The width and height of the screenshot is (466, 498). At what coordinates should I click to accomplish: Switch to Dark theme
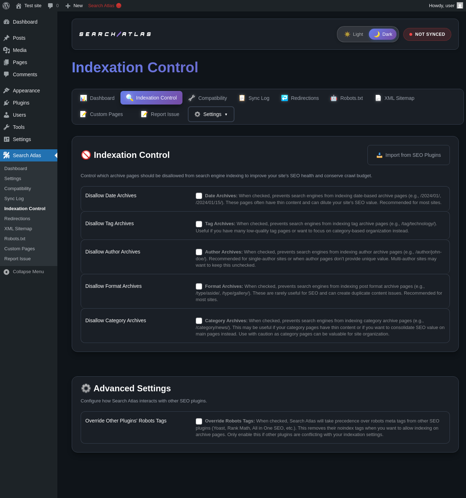pyautogui.click(x=383, y=34)
